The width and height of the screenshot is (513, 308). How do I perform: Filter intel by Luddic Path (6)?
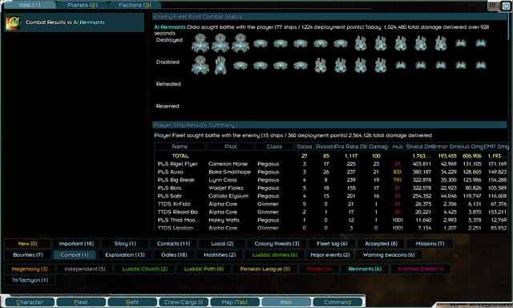click(204, 269)
